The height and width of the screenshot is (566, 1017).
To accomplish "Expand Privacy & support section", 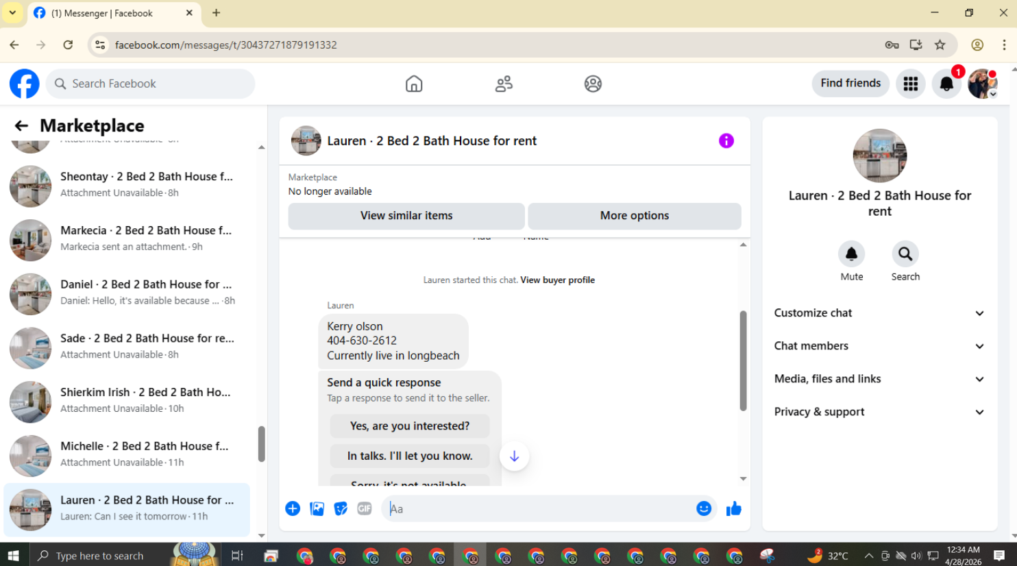I will [x=880, y=412].
